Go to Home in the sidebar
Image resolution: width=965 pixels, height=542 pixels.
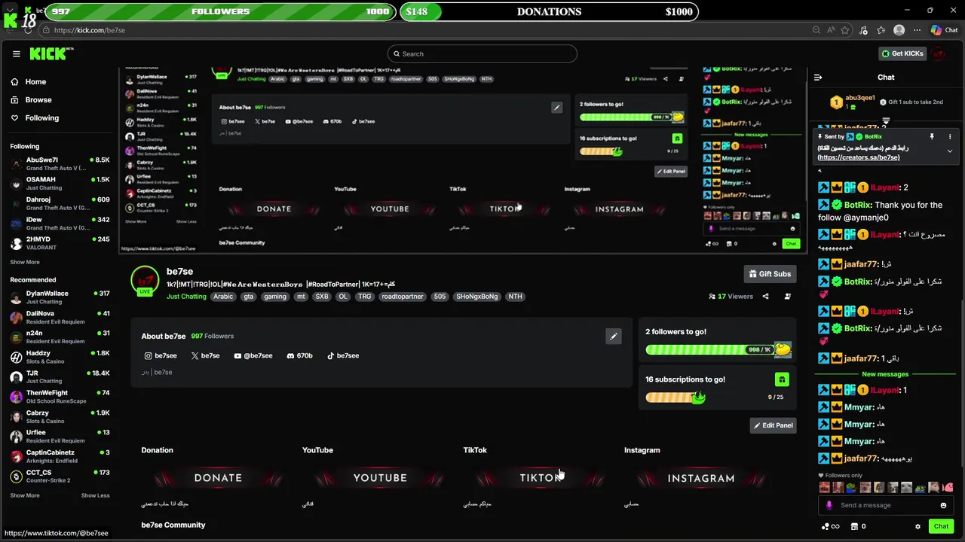coord(29,81)
